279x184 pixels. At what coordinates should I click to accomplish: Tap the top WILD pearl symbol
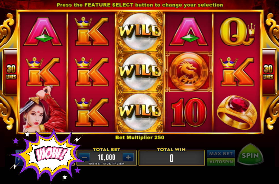[140, 32]
